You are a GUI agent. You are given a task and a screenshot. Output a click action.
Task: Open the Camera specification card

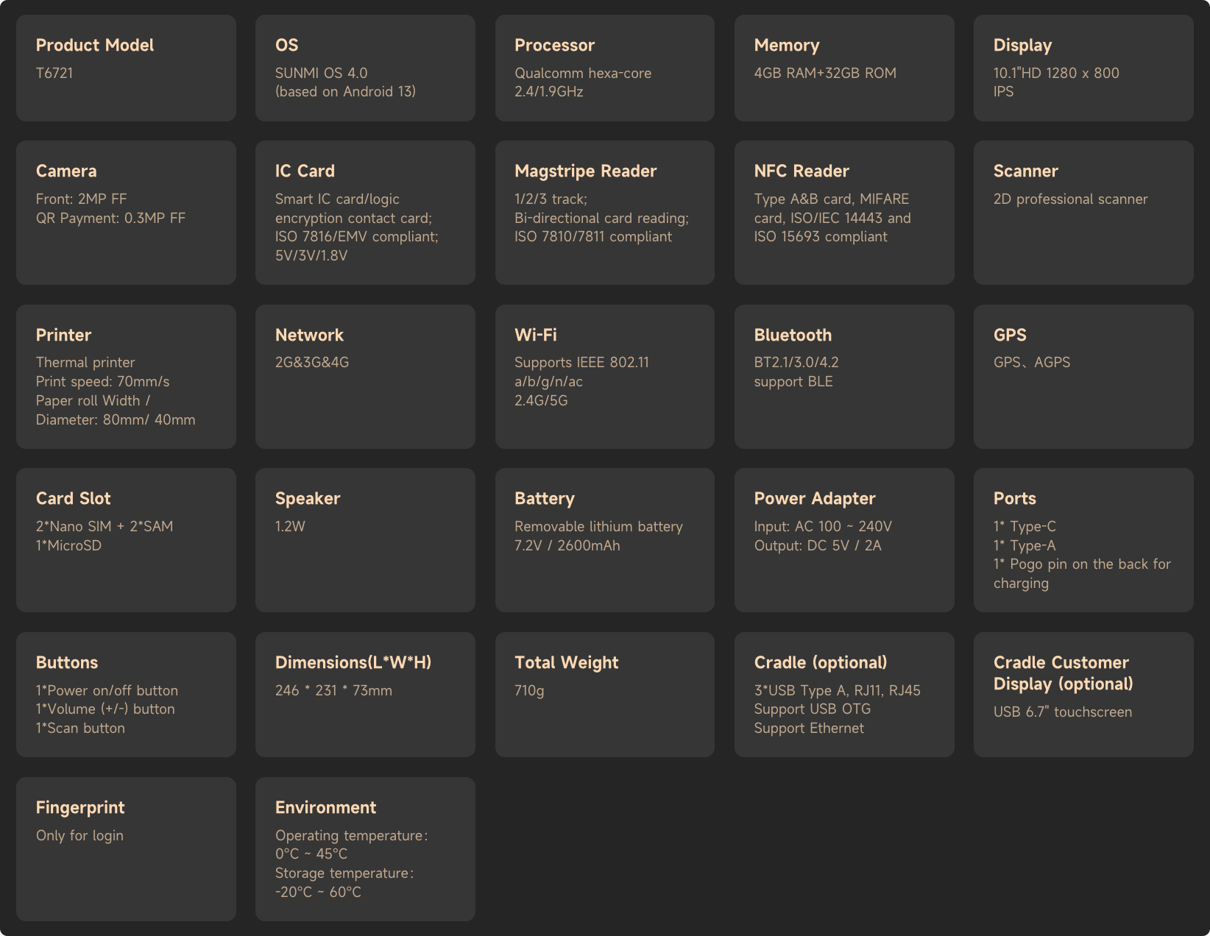click(x=126, y=213)
